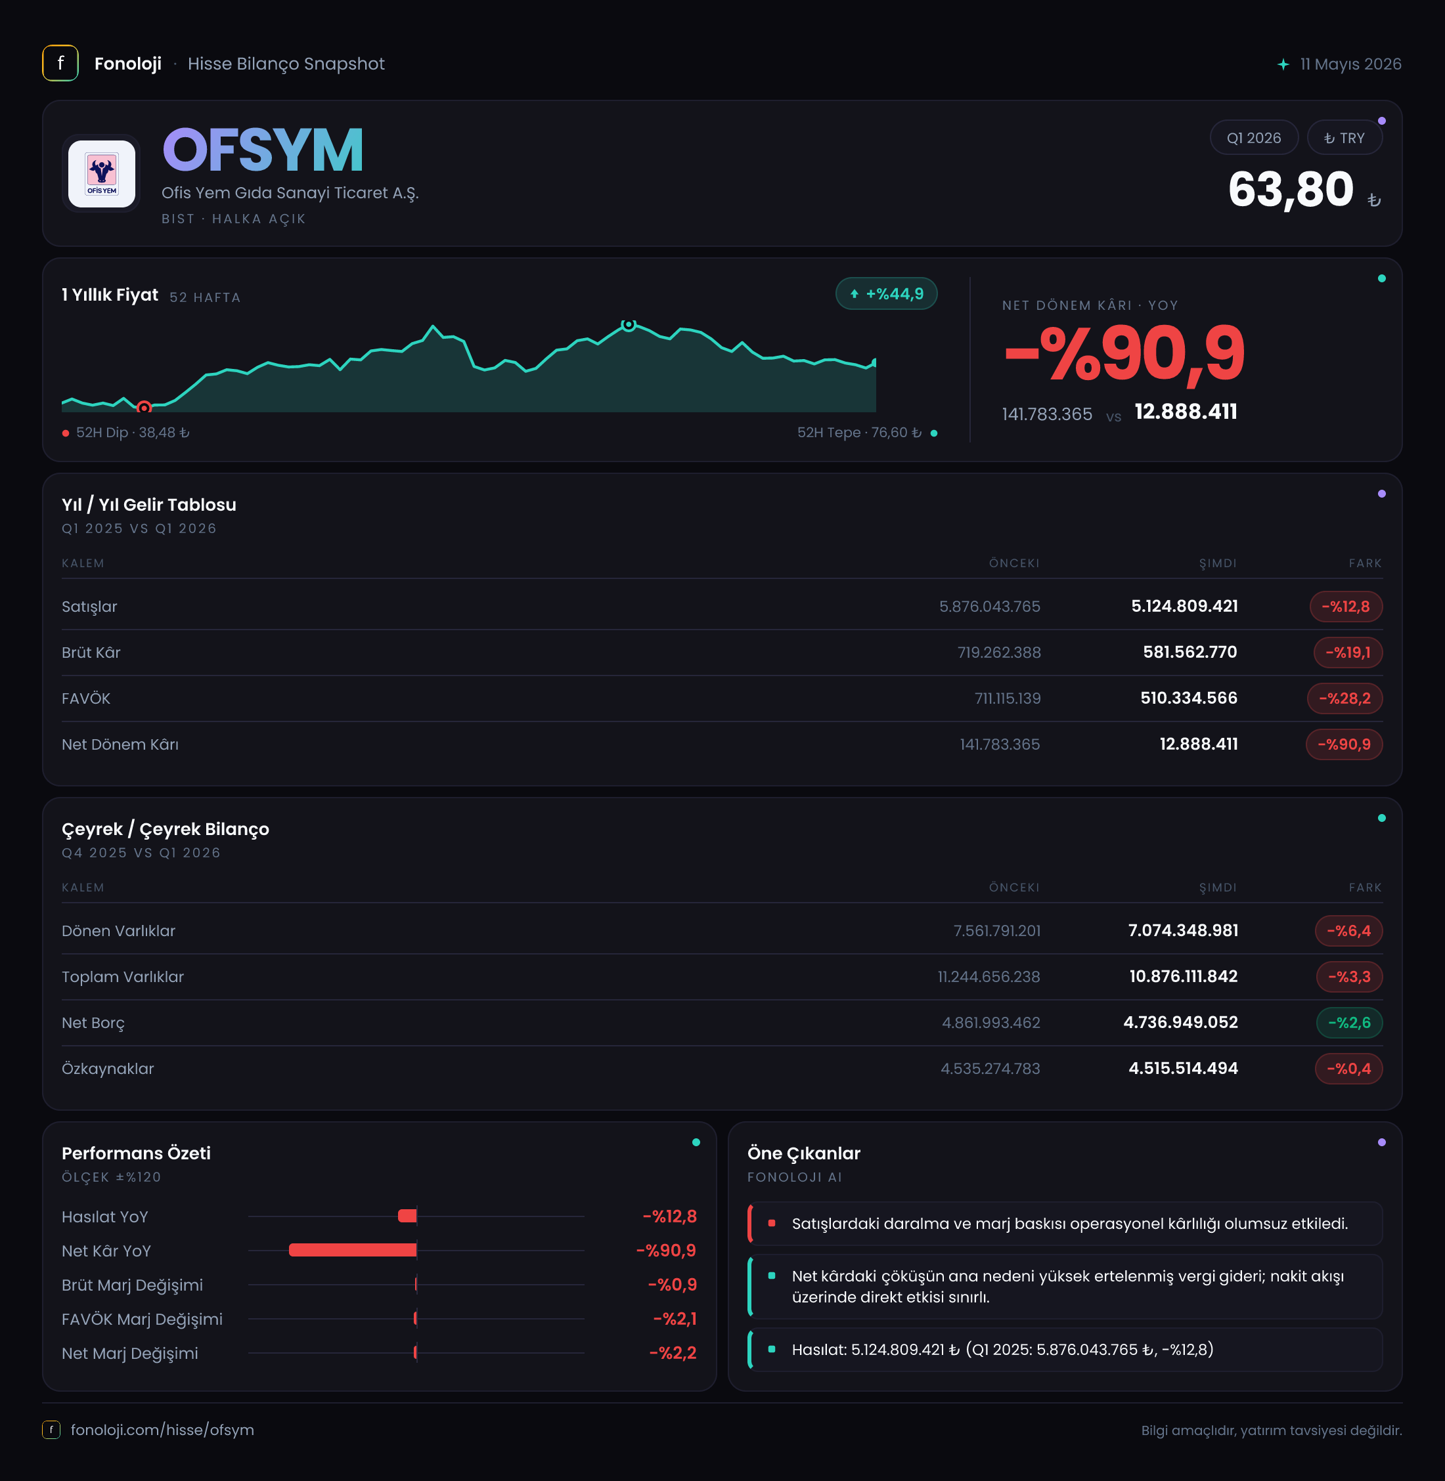The image size is (1445, 1481).
Task: Click the Fonoloji "f" logo in the header
Action: [x=60, y=64]
